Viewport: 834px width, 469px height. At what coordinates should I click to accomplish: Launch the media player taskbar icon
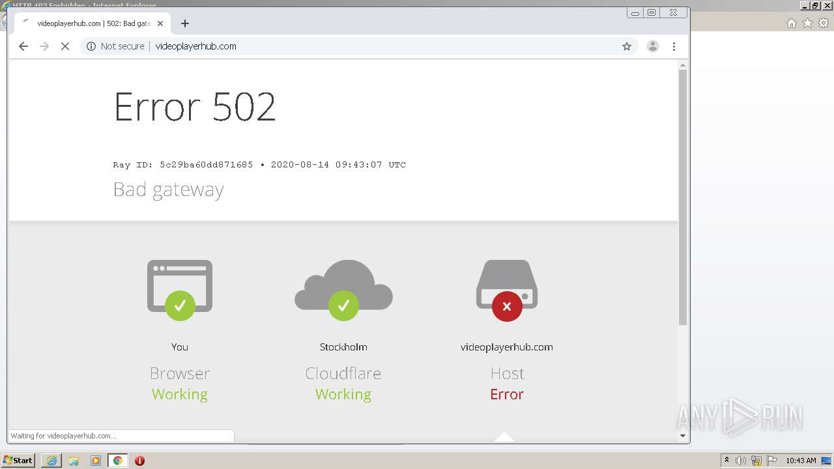(96, 461)
